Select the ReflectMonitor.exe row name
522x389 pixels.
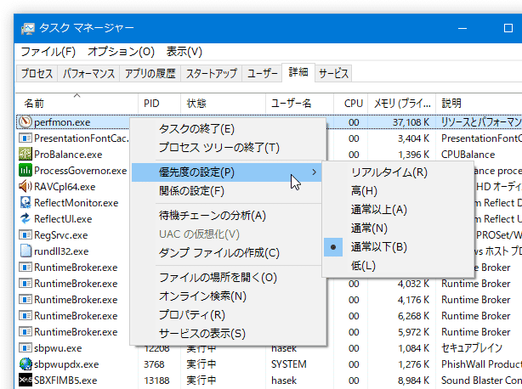pyautogui.click(x=77, y=203)
